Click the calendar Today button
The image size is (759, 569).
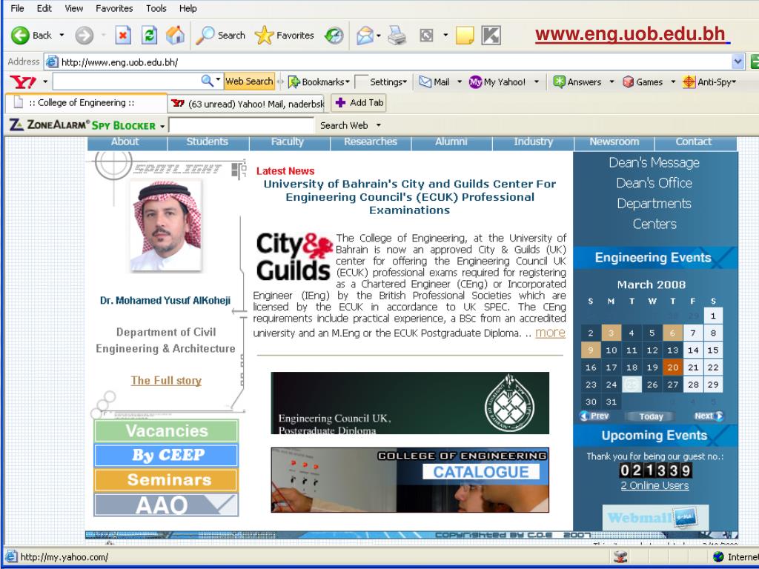pos(651,416)
